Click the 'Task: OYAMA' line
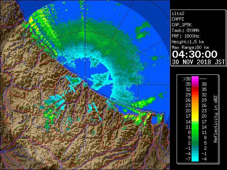The width and height of the screenshot is (227, 170). (x=186, y=30)
